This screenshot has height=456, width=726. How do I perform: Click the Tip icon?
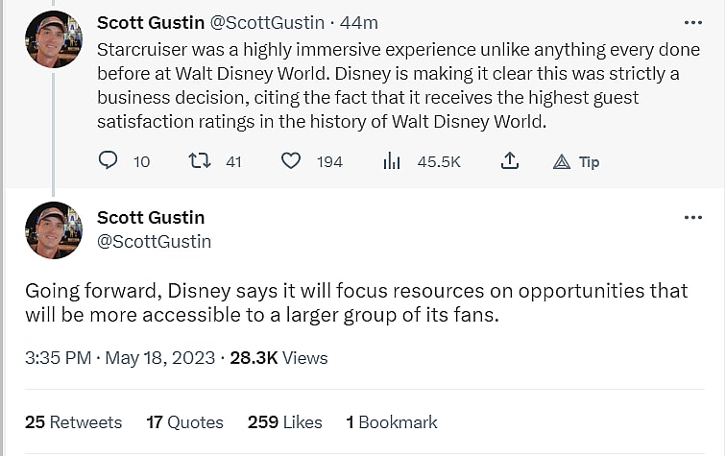563,161
